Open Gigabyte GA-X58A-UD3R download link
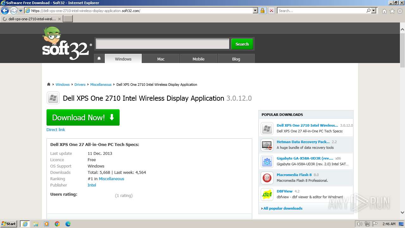405x228 pixels. 305,158
